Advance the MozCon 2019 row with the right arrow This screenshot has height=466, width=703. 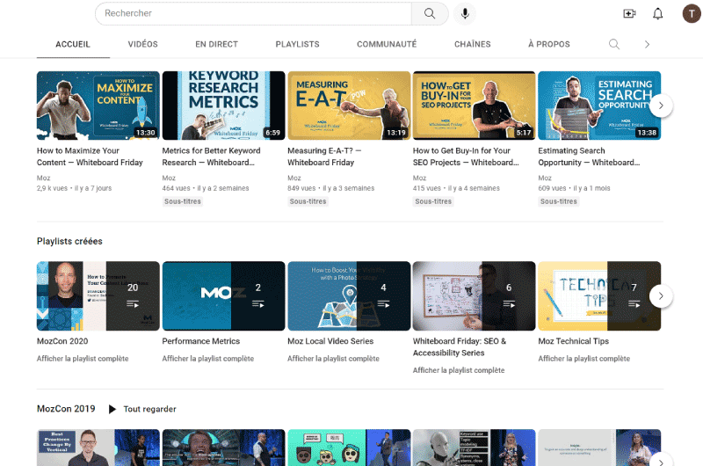pyautogui.click(x=661, y=460)
